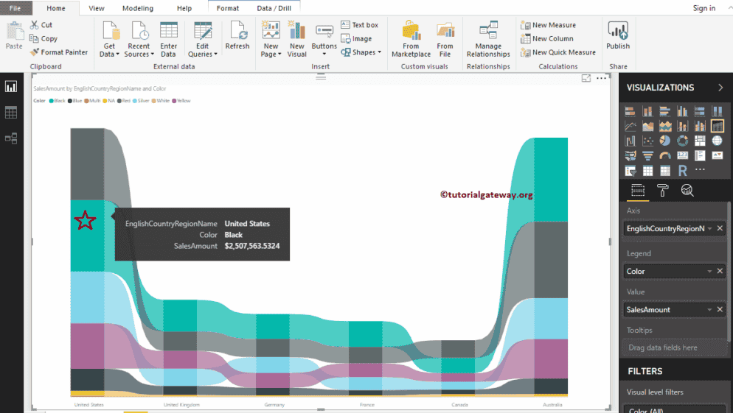Screen dimensions: 733x413
Task: Open the Data / Drill ribbon tab
Action: click(x=274, y=8)
